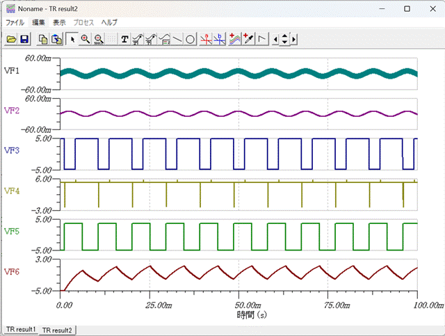This screenshot has width=445, height=336.
Task: Activate the zoom in magnifier tool
Action: tap(85, 40)
